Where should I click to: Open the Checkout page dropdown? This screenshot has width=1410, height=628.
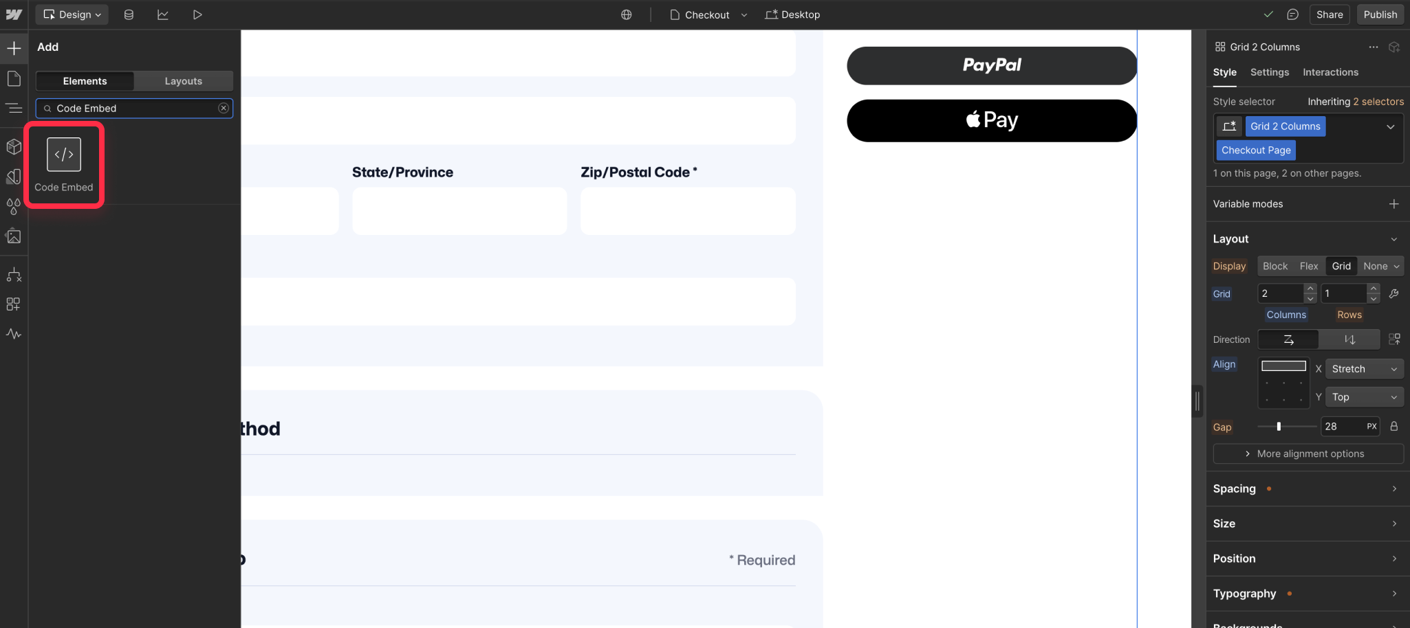(708, 14)
